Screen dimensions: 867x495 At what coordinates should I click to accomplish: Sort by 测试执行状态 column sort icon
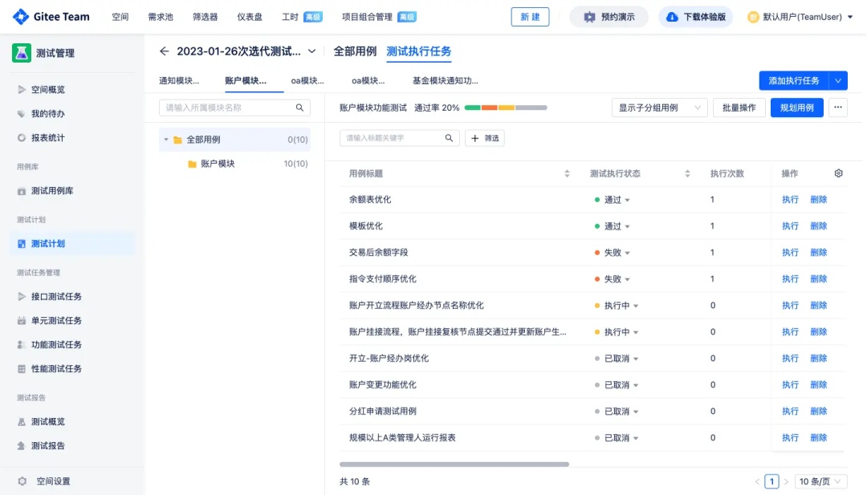click(x=687, y=173)
